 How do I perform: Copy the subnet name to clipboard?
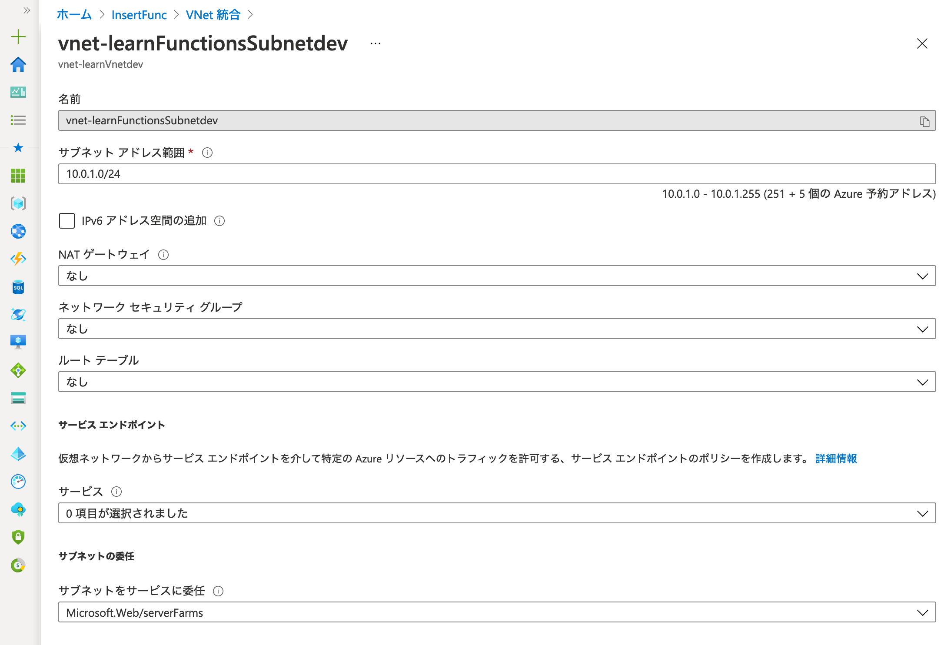pos(924,121)
